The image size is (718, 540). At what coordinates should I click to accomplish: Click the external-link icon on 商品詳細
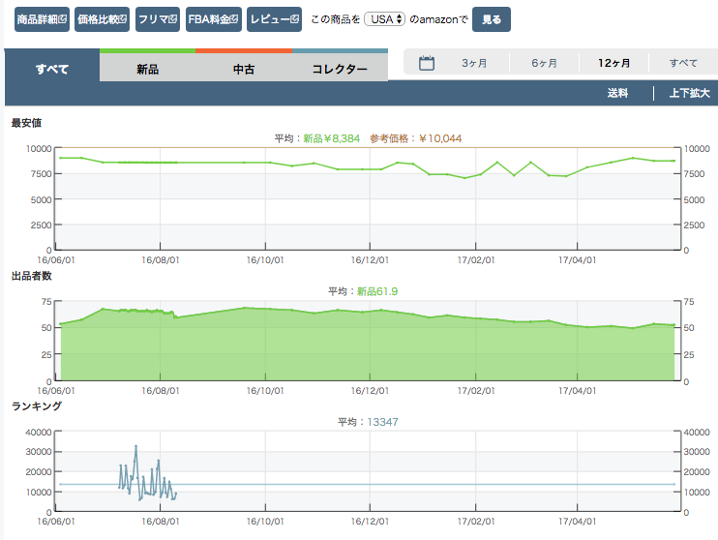point(63,19)
